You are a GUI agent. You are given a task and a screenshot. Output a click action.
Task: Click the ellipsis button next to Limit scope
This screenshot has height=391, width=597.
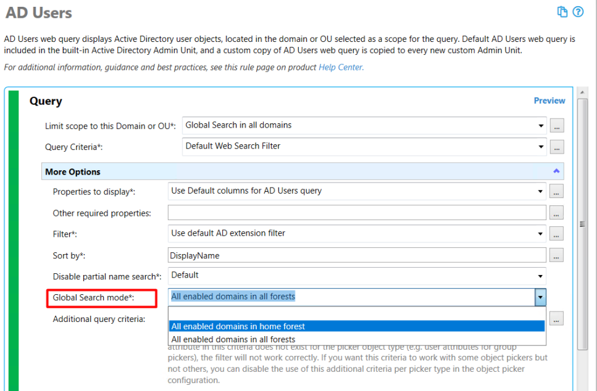557,126
